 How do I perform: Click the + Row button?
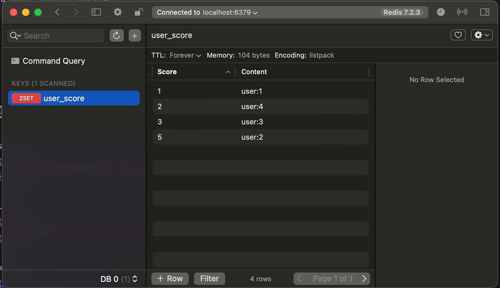click(x=170, y=279)
